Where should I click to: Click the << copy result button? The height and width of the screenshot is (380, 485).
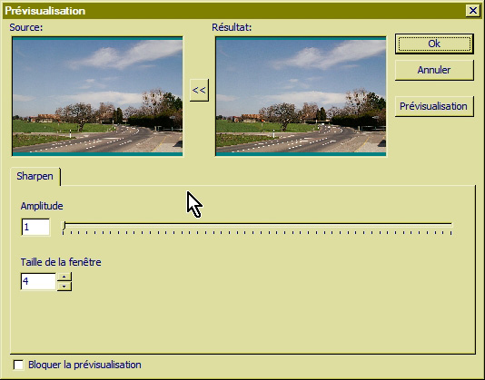click(199, 90)
